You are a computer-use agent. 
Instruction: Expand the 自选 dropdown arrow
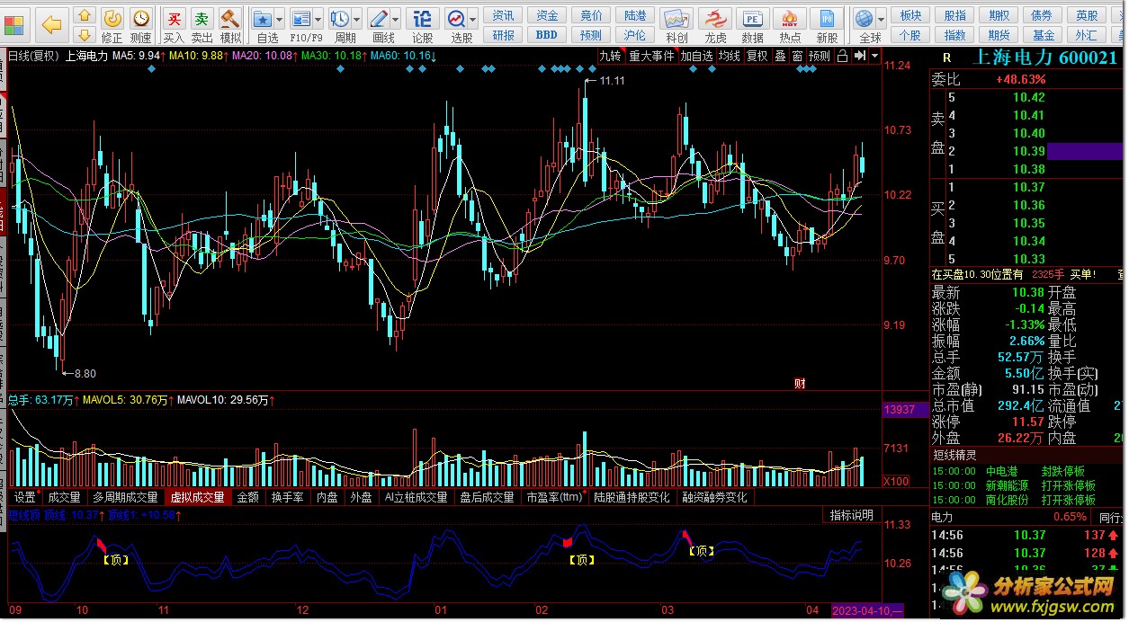pyautogui.click(x=279, y=19)
